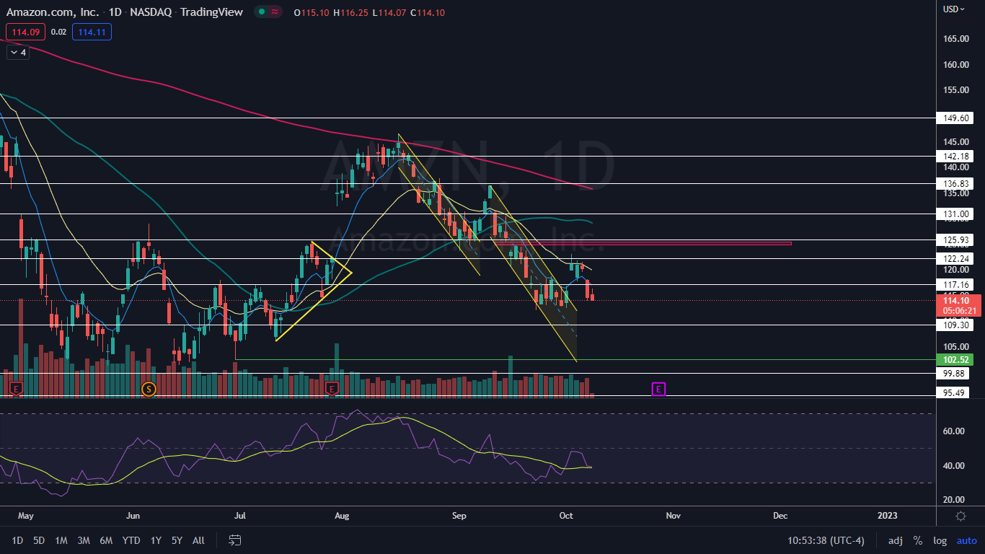The height and width of the screenshot is (554, 985).
Task: Open chart settings gear at axis corner
Action: click(960, 516)
